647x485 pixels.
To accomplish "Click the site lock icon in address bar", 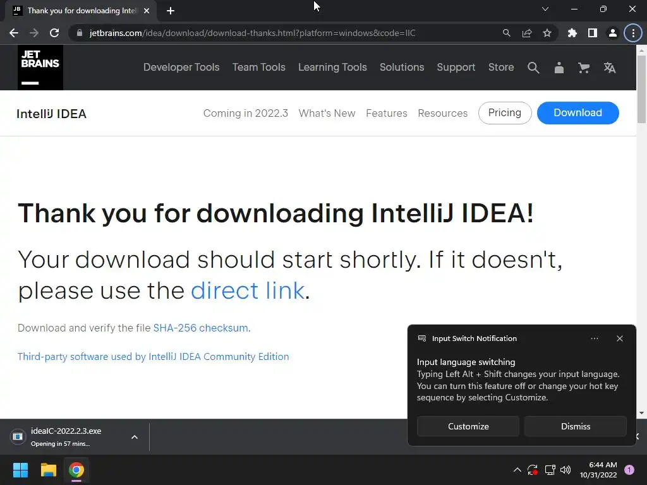I will pyautogui.click(x=79, y=33).
